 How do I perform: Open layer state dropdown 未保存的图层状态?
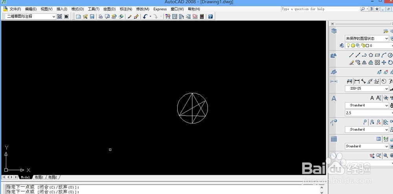[367, 38]
